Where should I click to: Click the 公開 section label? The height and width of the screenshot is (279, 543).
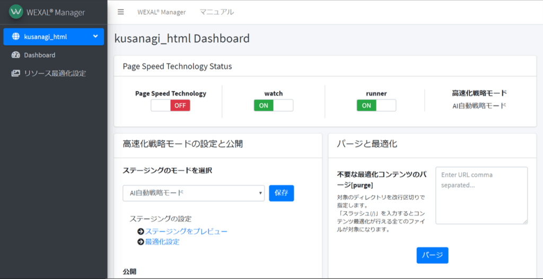[x=129, y=272]
